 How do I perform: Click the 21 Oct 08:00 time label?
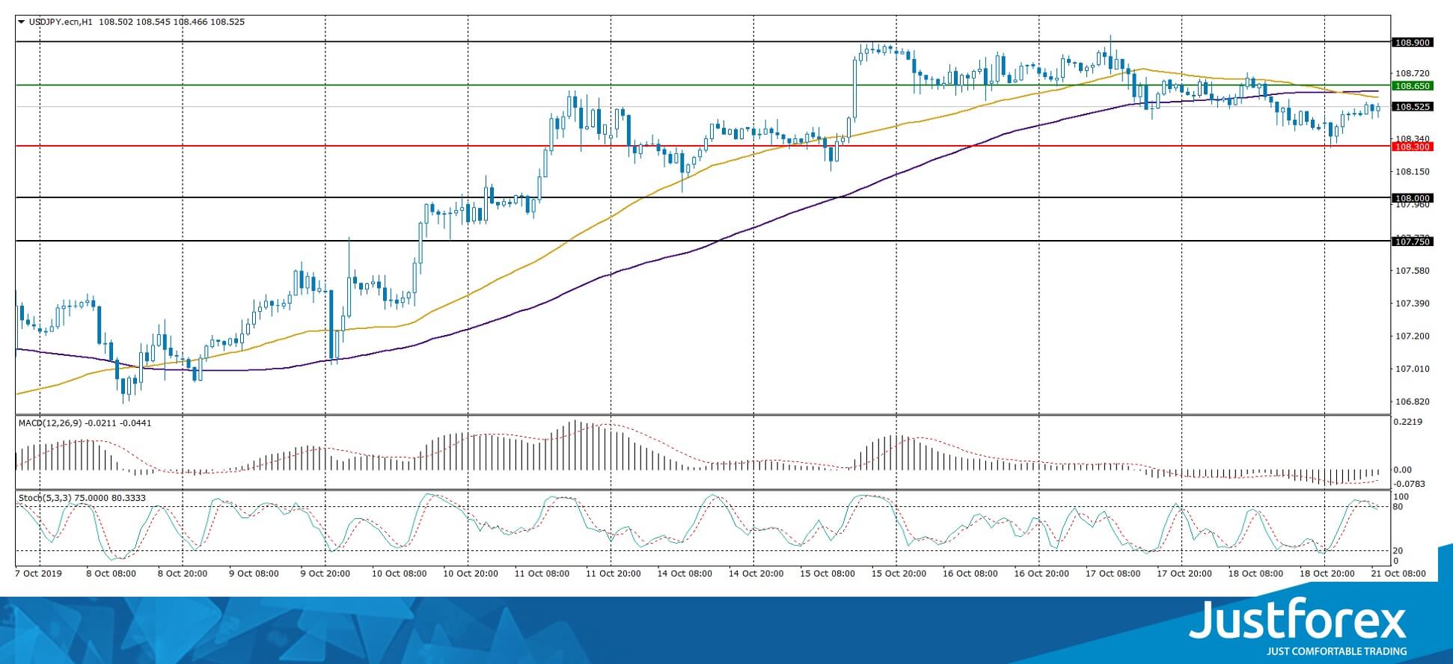tap(1399, 574)
